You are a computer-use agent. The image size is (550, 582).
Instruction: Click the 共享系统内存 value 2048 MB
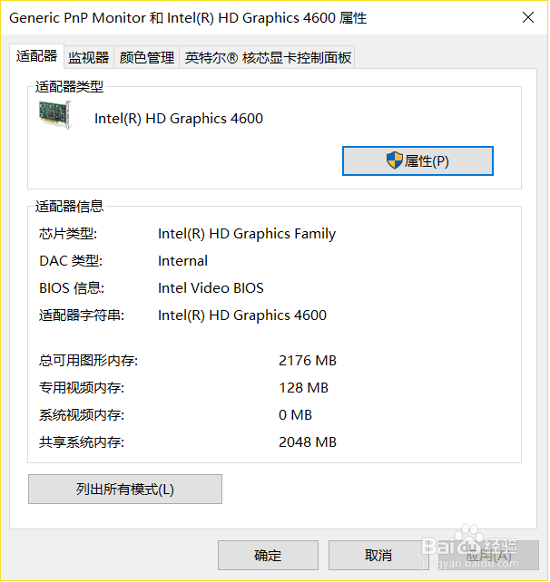tap(308, 442)
